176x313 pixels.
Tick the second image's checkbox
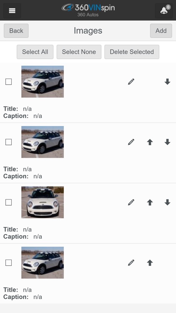(x=8, y=142)
